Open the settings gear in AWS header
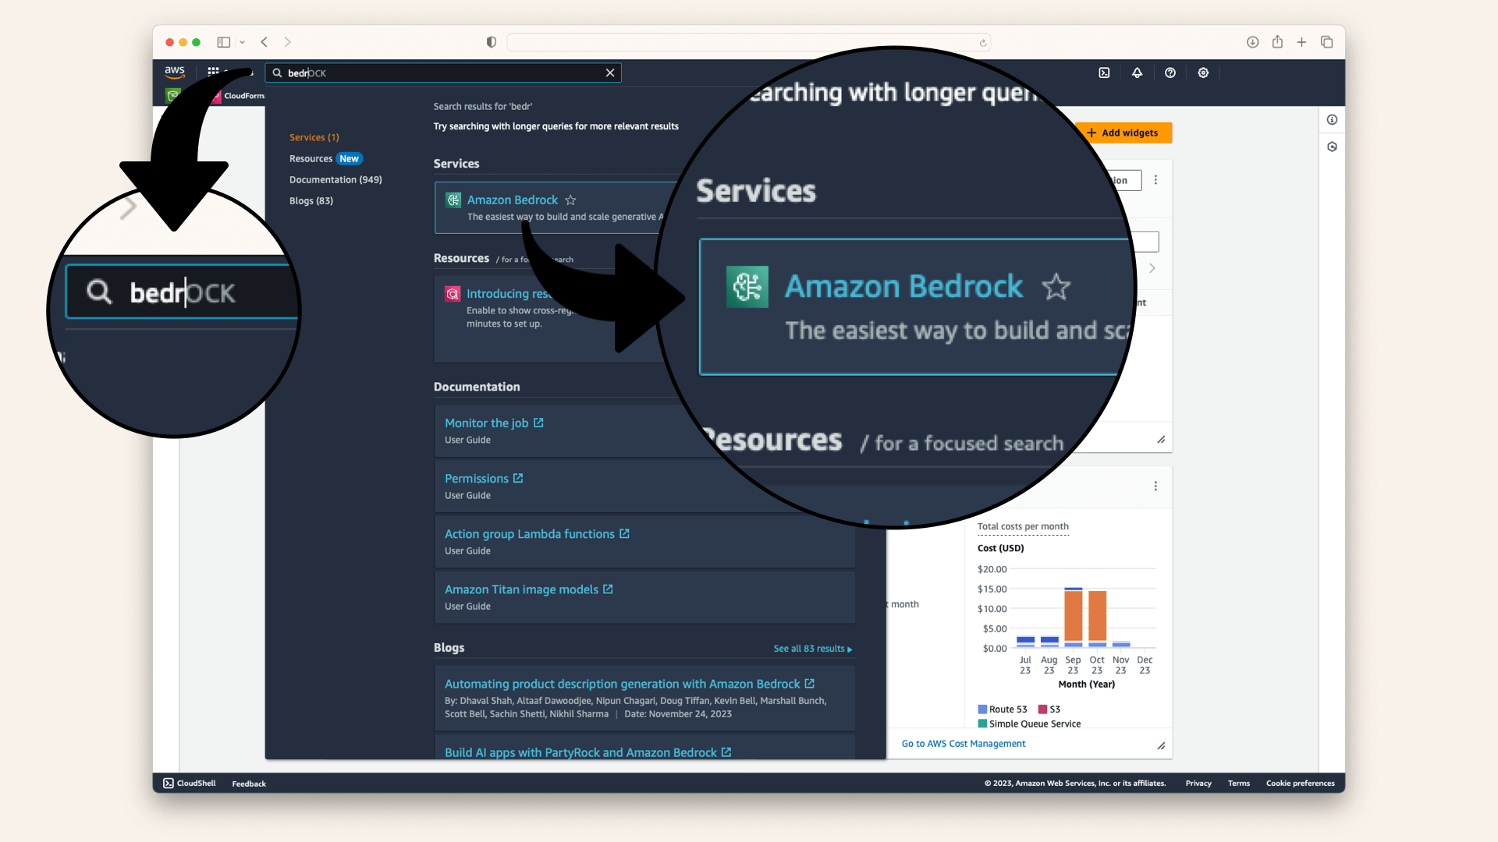Viewport: 1498px width, 842px height. pyautogui.click(x=1203, y=73)
